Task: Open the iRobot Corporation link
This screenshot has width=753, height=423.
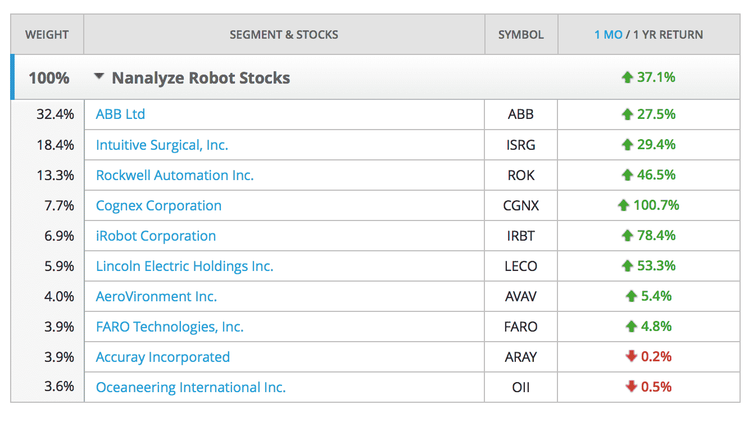Action: tap(156, 236)
